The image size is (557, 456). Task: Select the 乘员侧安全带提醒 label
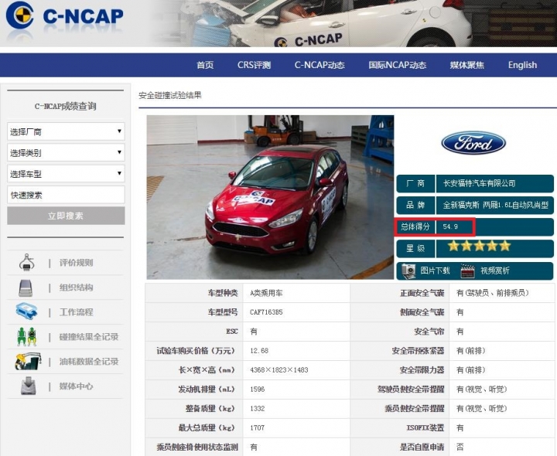[x=414, y=408]
